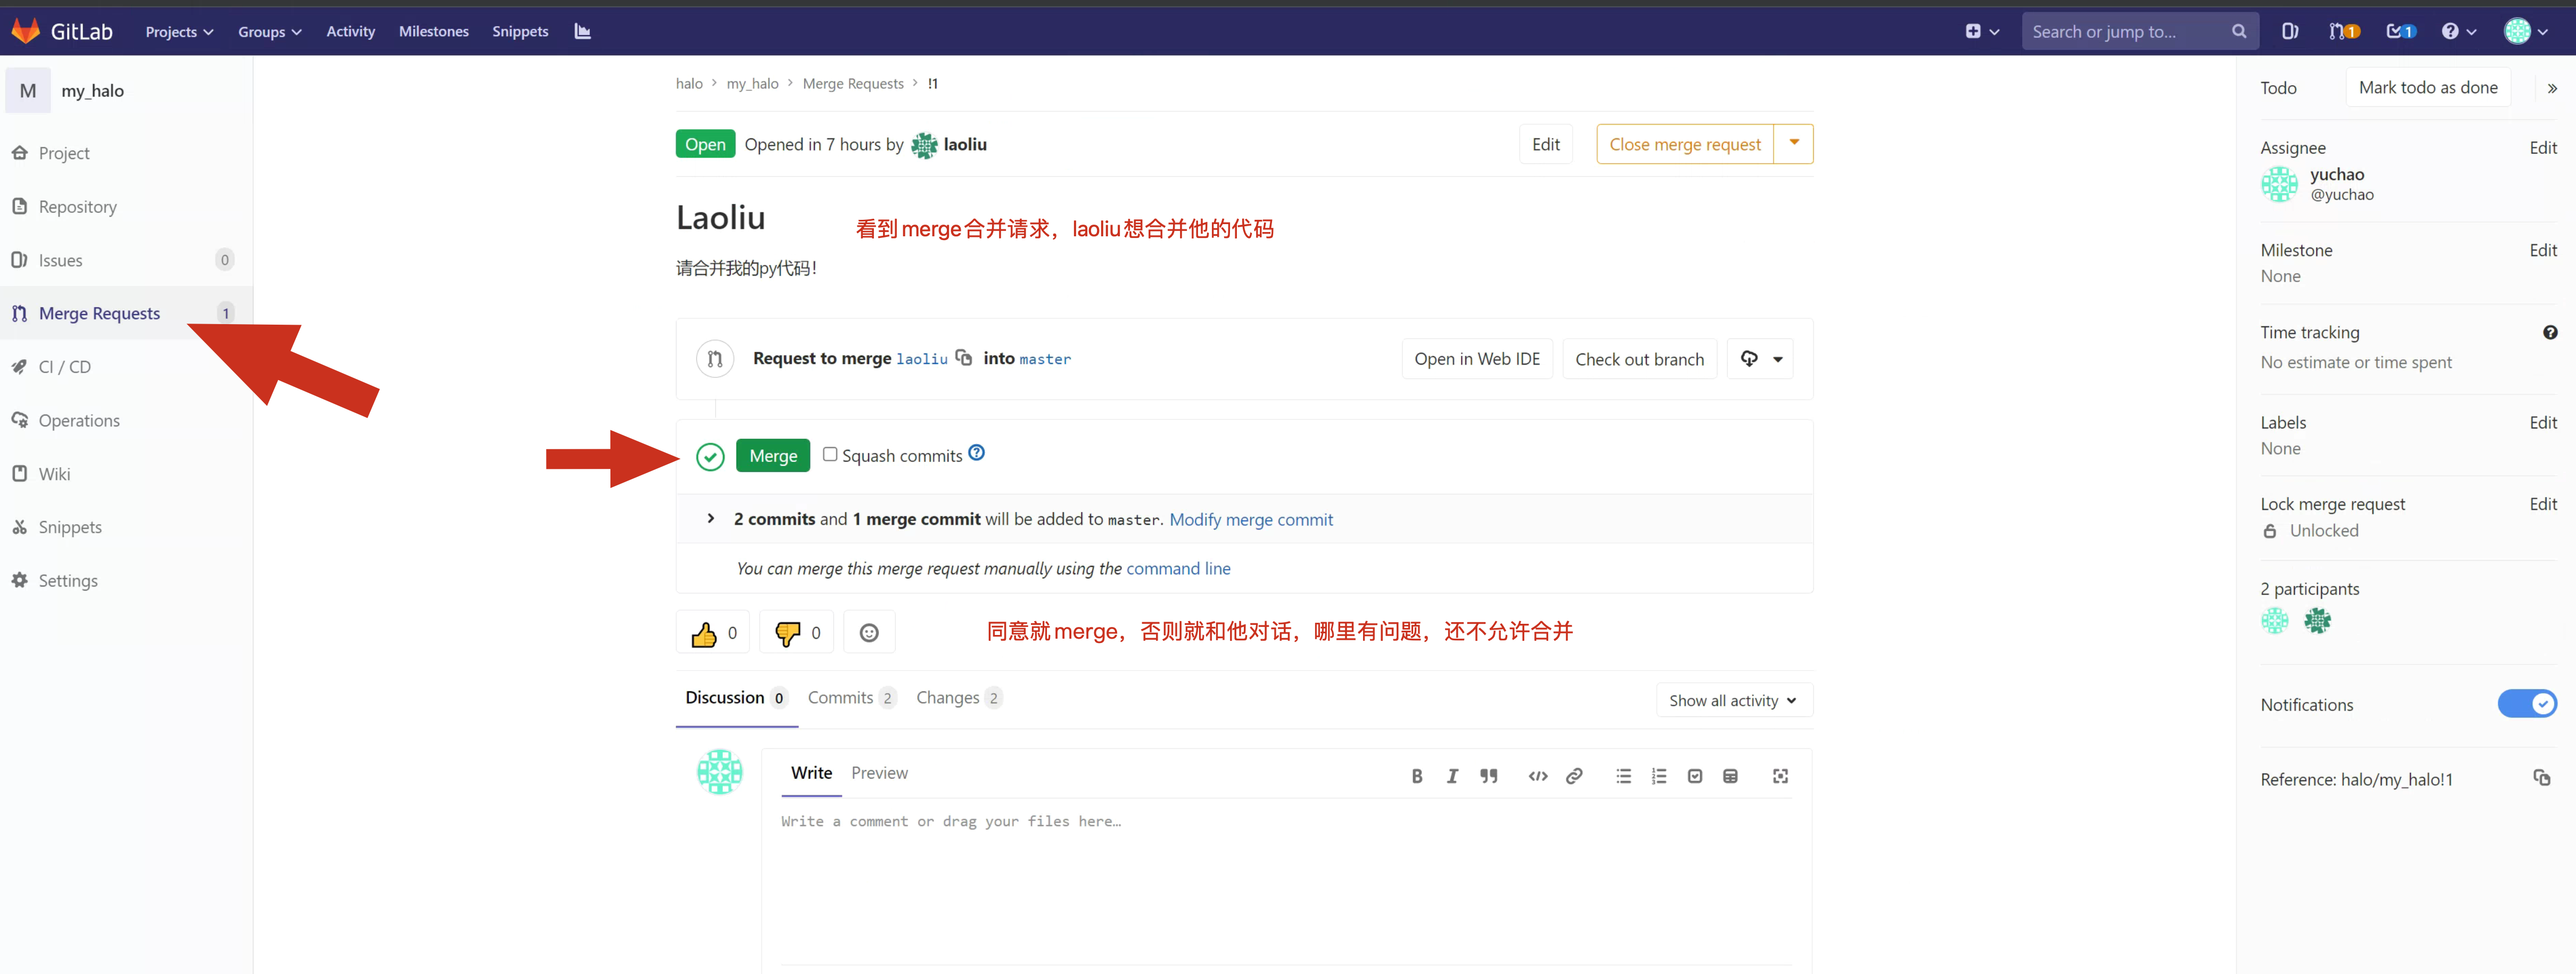
Task: Add a link using editor link icon
Action: (x=1573, y=776)
